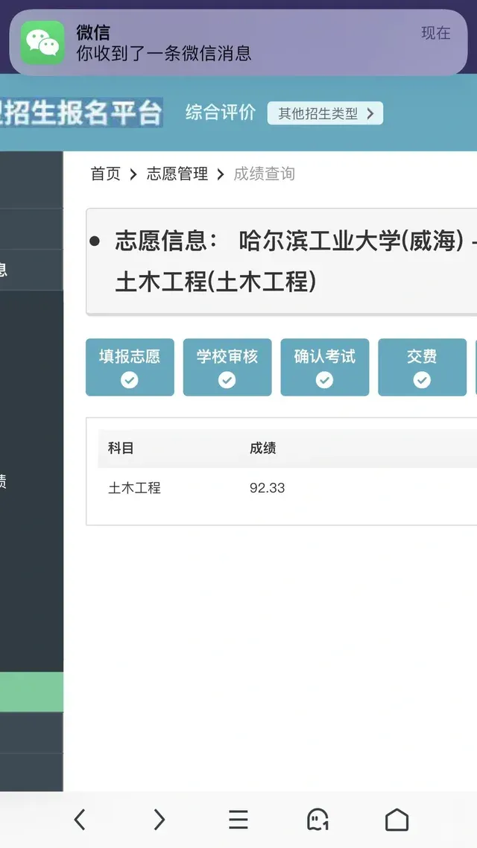Open the browser tabs ghost icon
Viewport: 477px width, 848px height.
tap(318, 820)
